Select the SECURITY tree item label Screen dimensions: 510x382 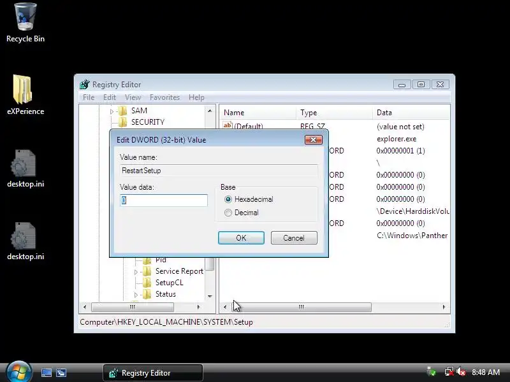pos(148,122)
